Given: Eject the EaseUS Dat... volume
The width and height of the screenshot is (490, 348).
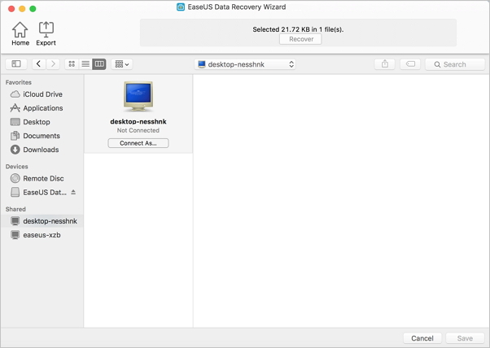Looking at the screenshot, I should point(73,192).
